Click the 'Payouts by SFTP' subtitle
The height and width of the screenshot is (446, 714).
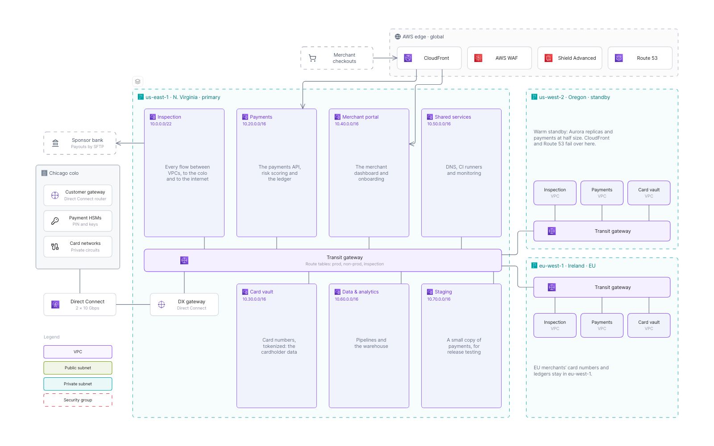pyautogui.click(x=87, y=147)
